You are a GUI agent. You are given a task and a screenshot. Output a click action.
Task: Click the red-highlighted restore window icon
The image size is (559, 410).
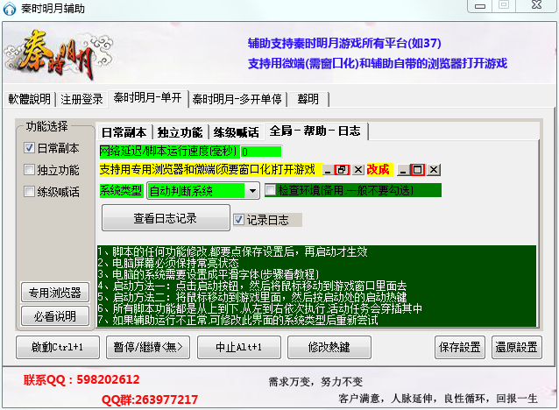(343, 169)
